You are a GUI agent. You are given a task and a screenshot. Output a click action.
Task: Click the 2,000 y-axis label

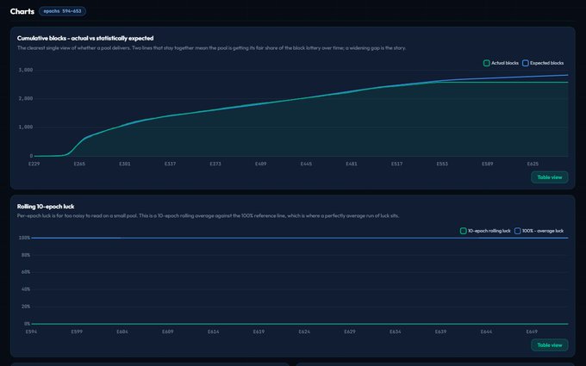click(25, 98)
